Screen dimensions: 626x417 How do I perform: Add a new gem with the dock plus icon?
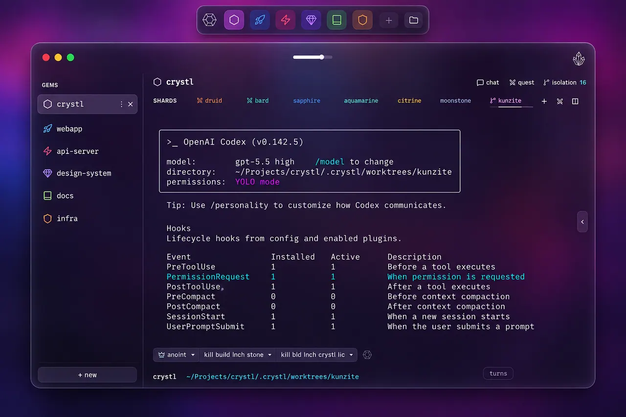(389, 20)
